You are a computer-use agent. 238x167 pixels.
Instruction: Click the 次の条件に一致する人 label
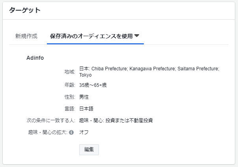tap(51, 121)
